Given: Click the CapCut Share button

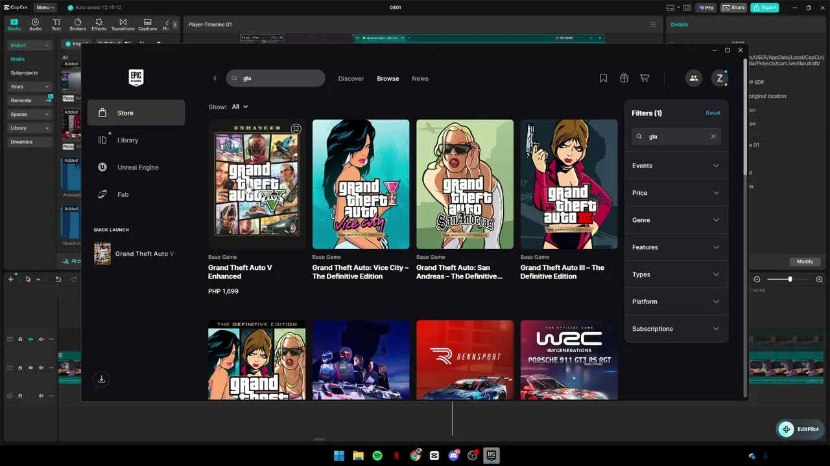Looking at the screenshot, I should pyautogui.click(x=733, y=8).
